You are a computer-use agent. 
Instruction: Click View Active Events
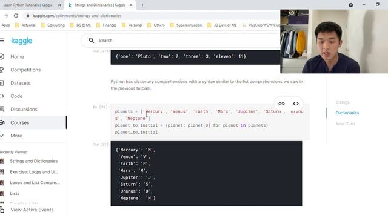[x=32, y=210]
